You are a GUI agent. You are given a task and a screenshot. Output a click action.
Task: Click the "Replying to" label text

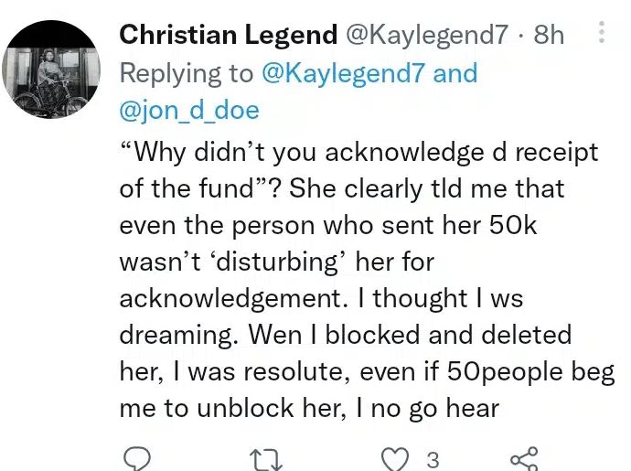click(187, 73)
